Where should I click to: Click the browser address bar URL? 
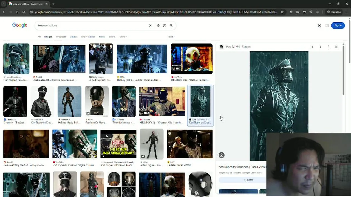click(156, 12)
